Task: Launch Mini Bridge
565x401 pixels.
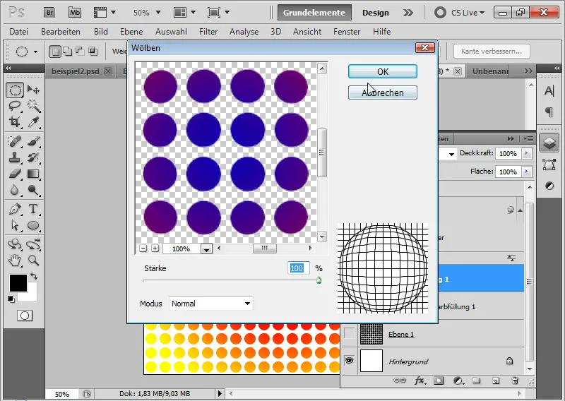Action: pos(75,13)
